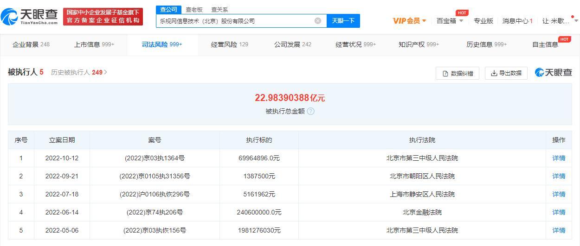Open the 经营风险 129 tab
The width and height of the screenshot is (580, 246).
point(230,44)
